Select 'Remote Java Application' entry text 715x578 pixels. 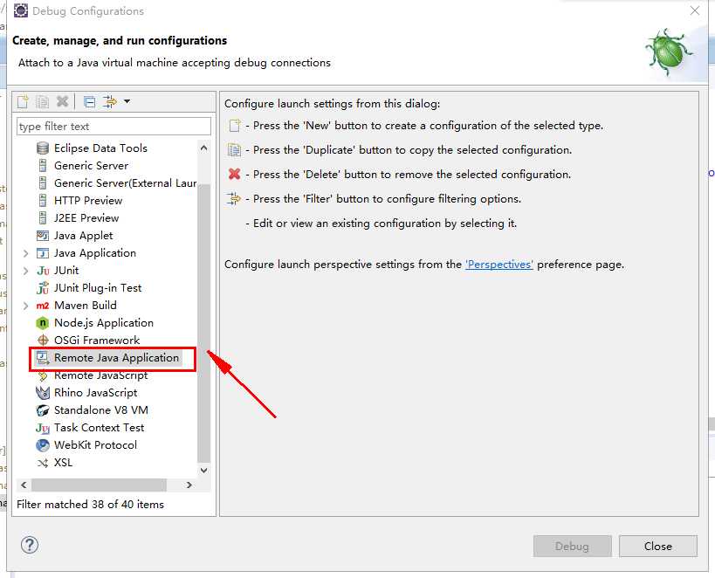[x=116, y=358]
